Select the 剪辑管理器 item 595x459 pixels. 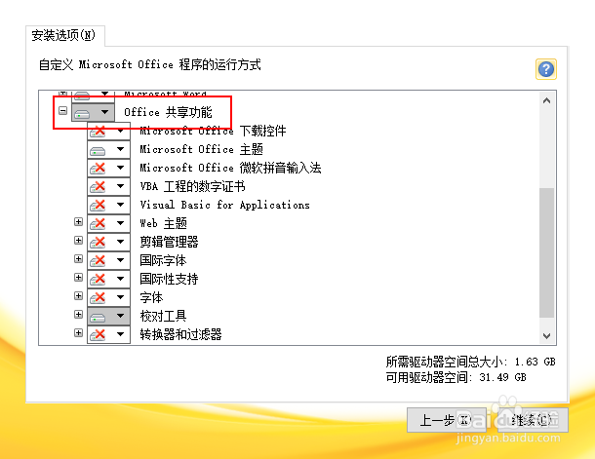pos(169,242)
